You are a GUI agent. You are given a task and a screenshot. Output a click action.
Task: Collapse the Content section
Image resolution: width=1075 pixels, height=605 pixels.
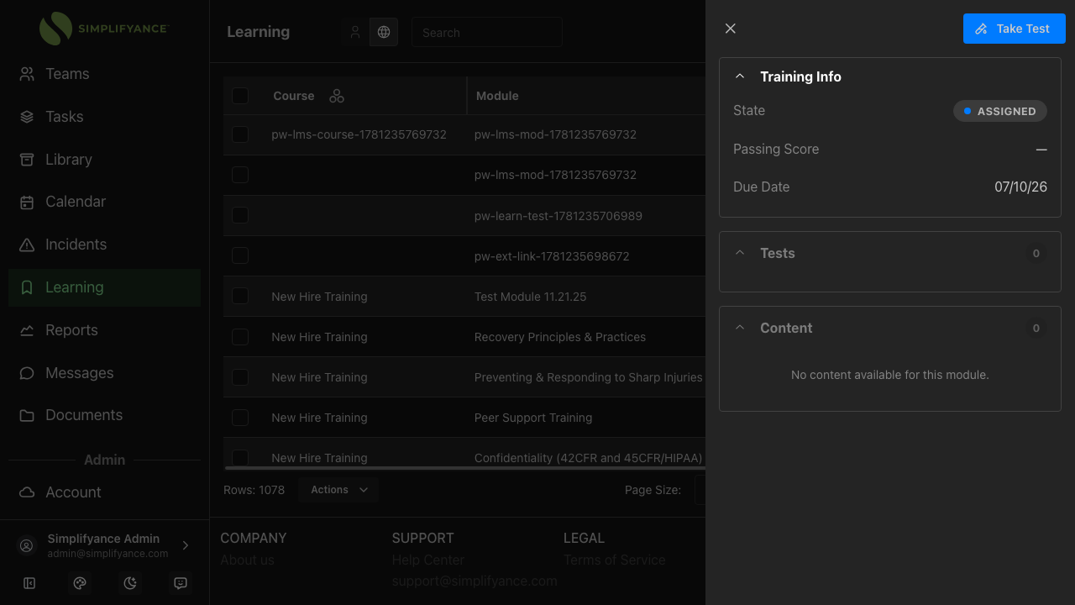coord(740,328)
